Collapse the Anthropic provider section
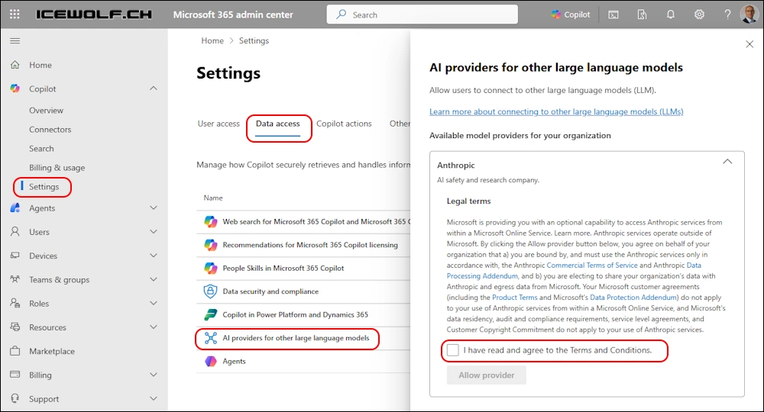Screen dimensions: 764x412 click(x=727, y=162)
